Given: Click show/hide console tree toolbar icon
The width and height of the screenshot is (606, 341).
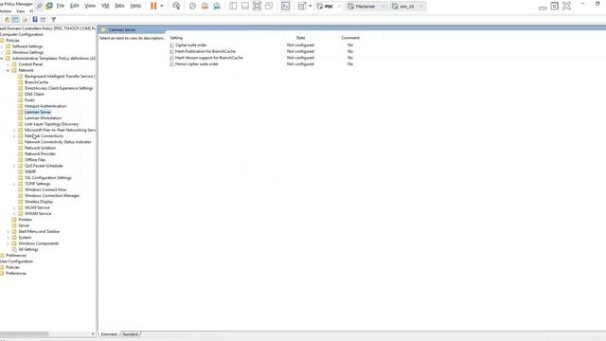Looking at the screenshot, I should [15, 19].
